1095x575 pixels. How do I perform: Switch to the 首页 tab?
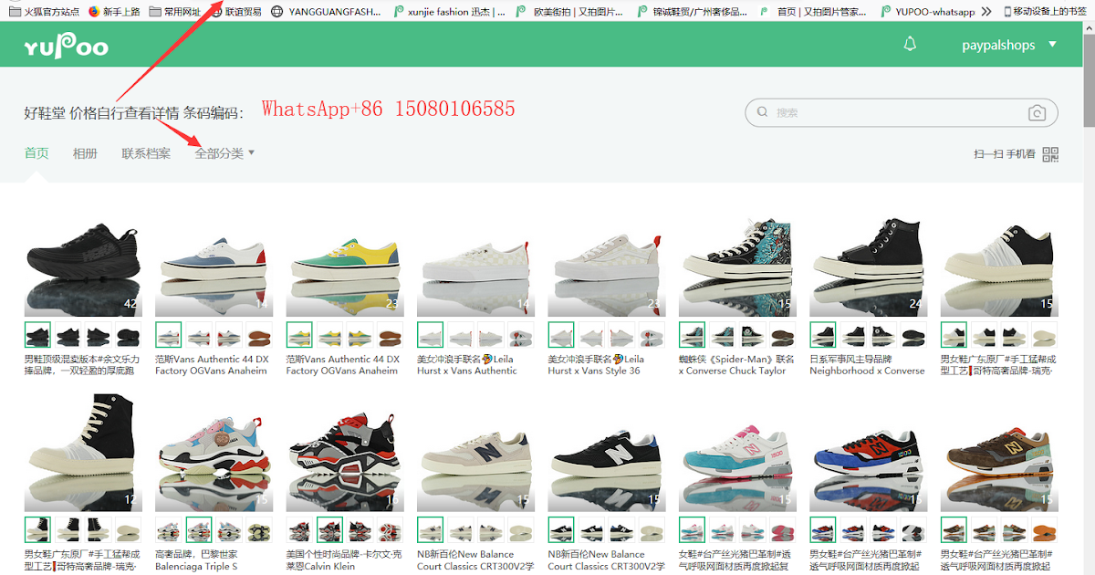[36, 153]
